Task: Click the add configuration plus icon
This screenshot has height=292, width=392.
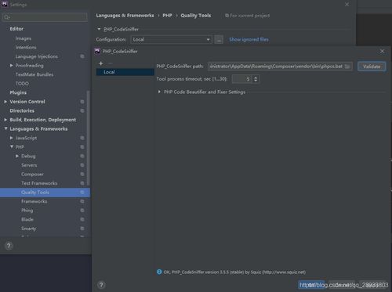Action: point(101,63)
